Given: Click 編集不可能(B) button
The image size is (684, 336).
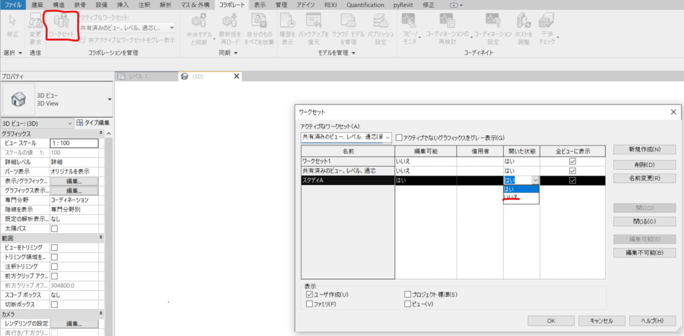Looking at the screenshot, I should (645, 253).
